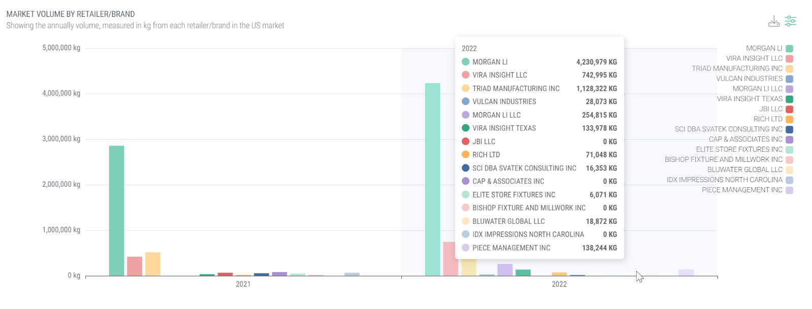Toggle ELITE STORE FIXTURES INC legend swatch

point(789,150)
